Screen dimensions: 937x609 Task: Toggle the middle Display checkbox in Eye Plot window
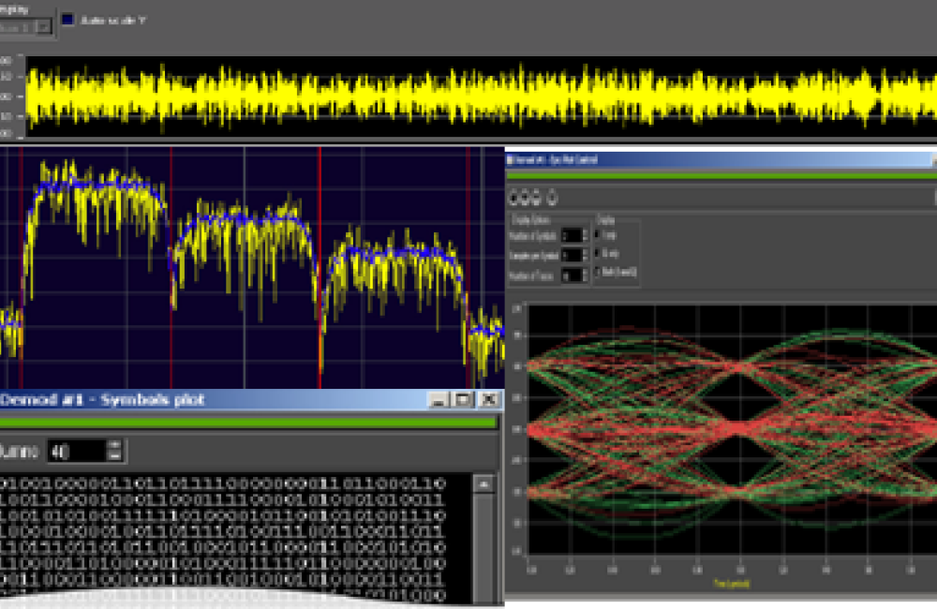[x=598, y=253]
